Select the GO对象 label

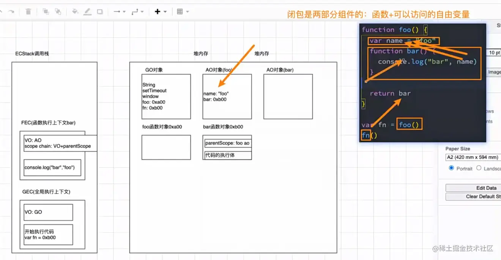(154, 70)
